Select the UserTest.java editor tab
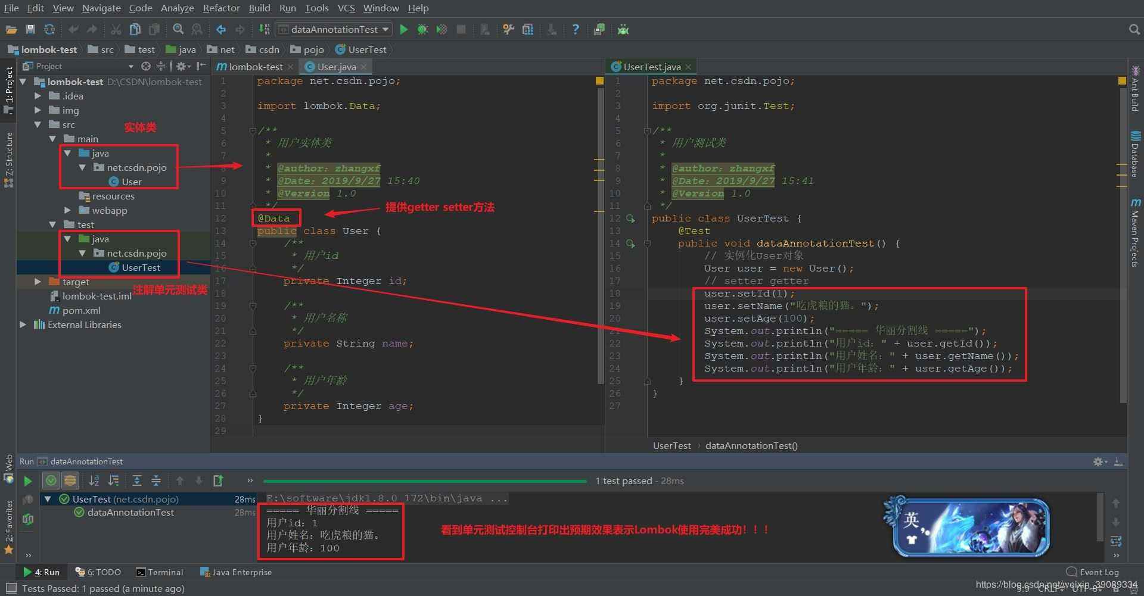The width and height of the screenshot is (1144, 596). (x=651, y=67)
